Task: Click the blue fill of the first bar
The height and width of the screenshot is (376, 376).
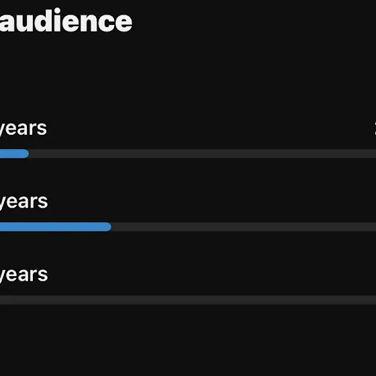Action: (x=14, y=154)
